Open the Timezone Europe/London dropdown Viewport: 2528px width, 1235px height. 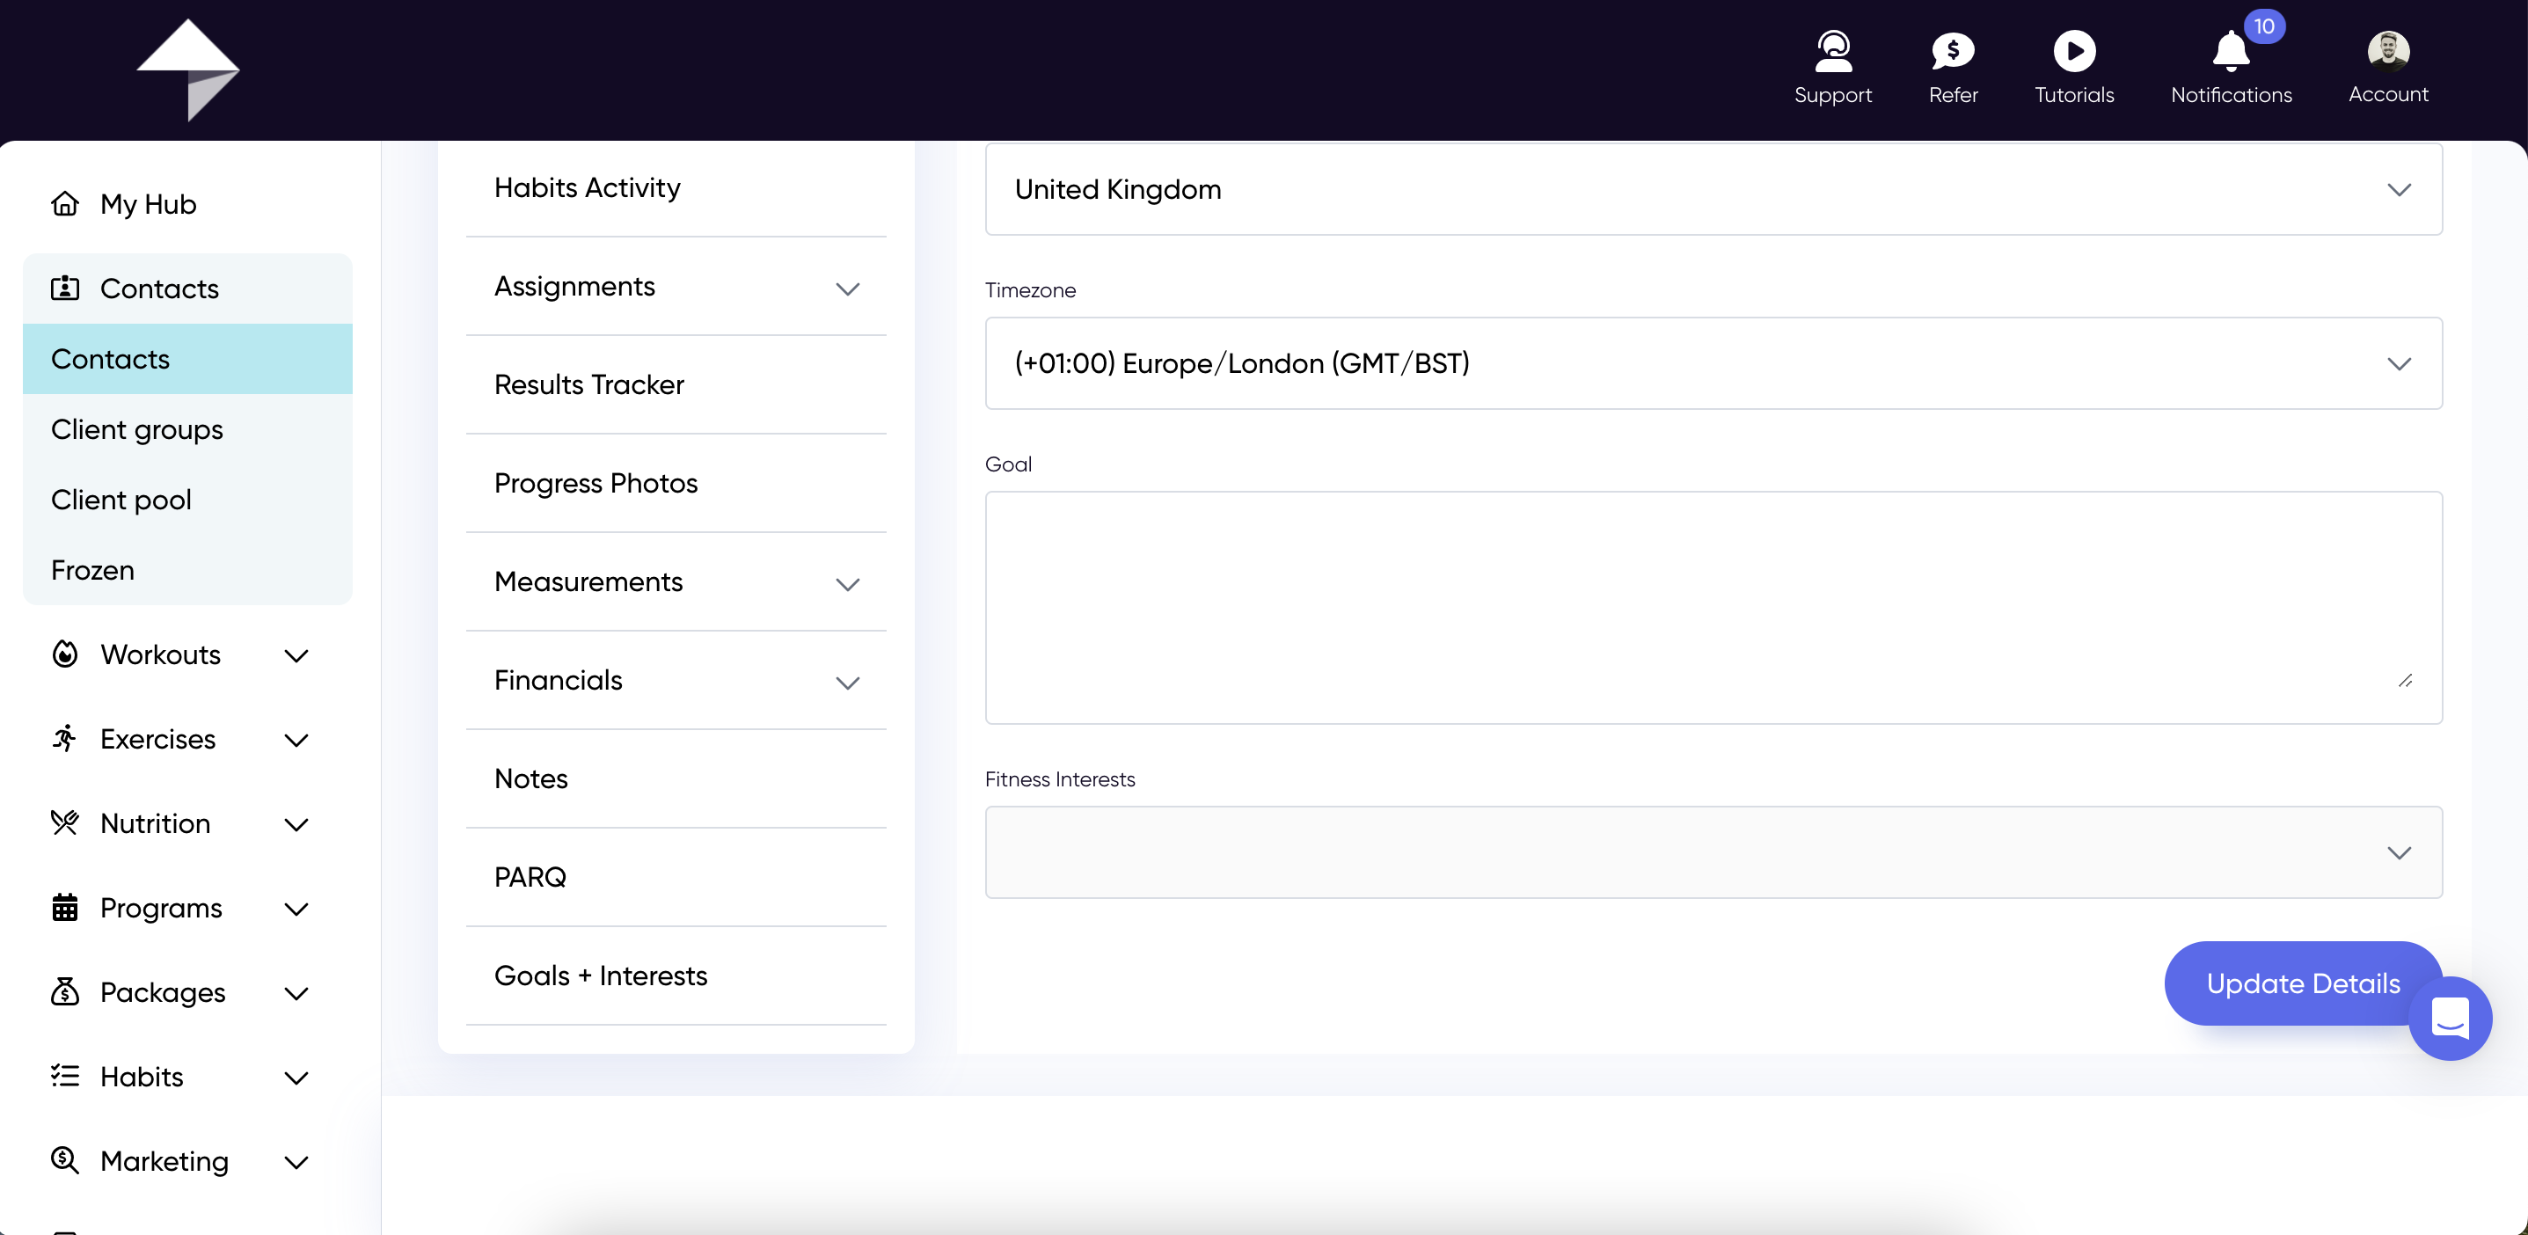[1713, 363]
